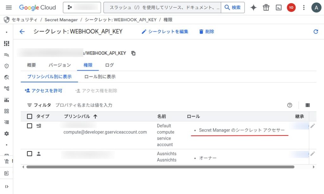
Task: Open the main navigation hamburger menu
Action: tap(9, 8)
